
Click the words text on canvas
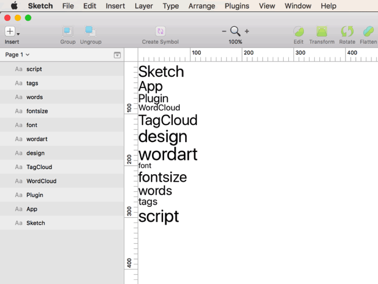(x=155, y=191)
